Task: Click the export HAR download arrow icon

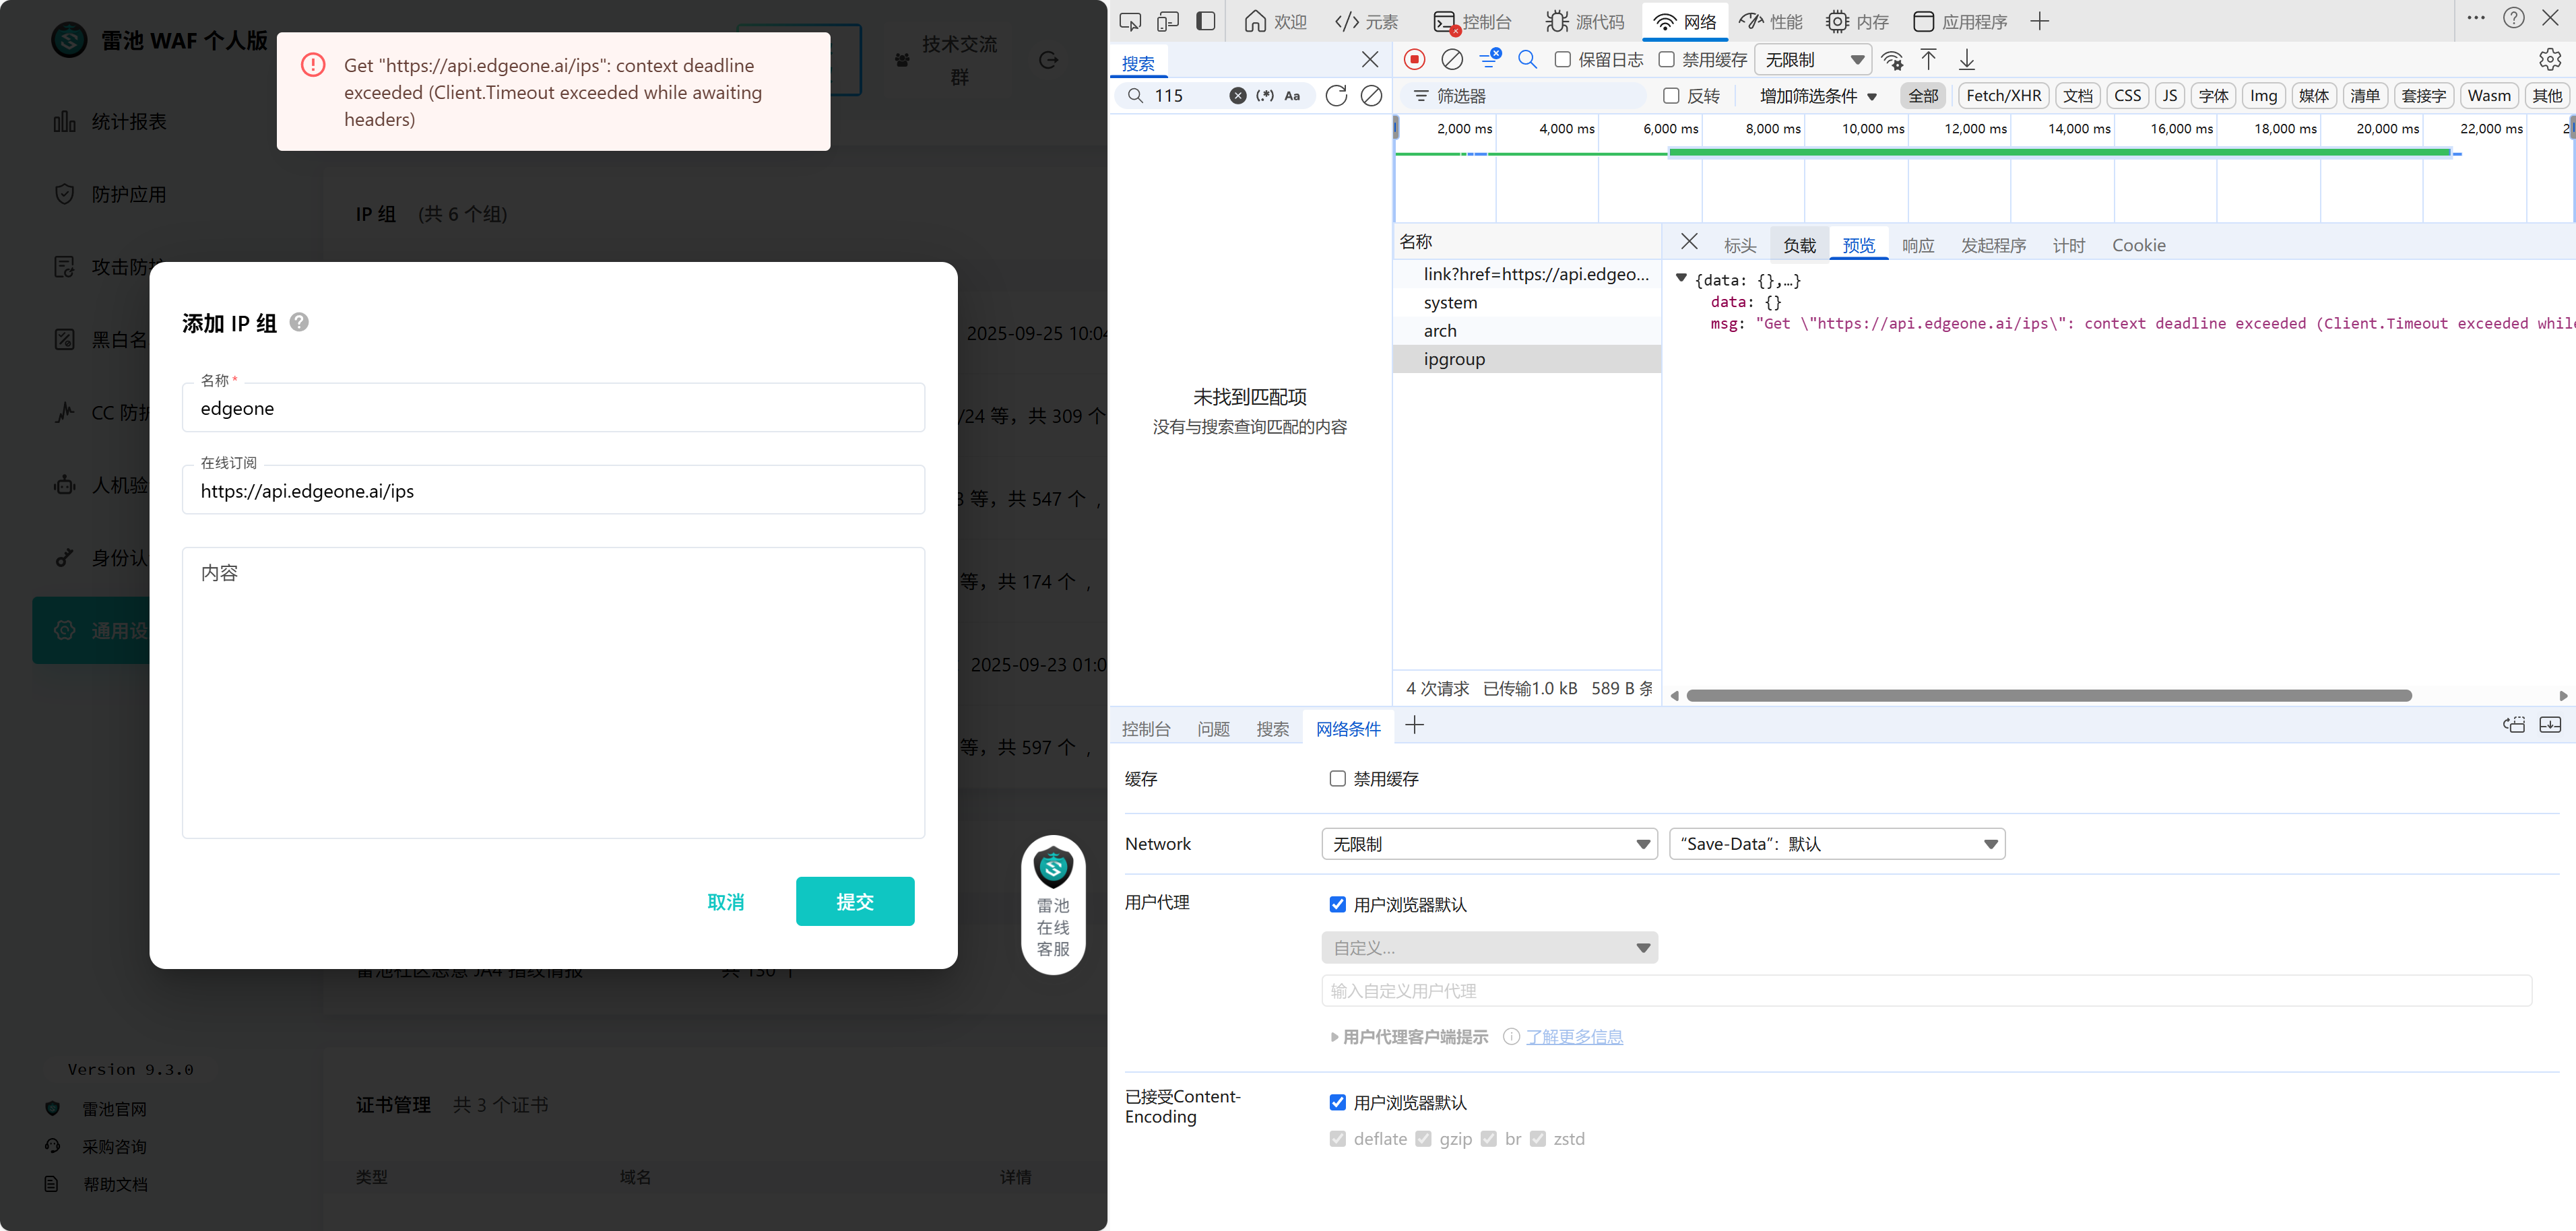Action: click(x=1967, y=60)
